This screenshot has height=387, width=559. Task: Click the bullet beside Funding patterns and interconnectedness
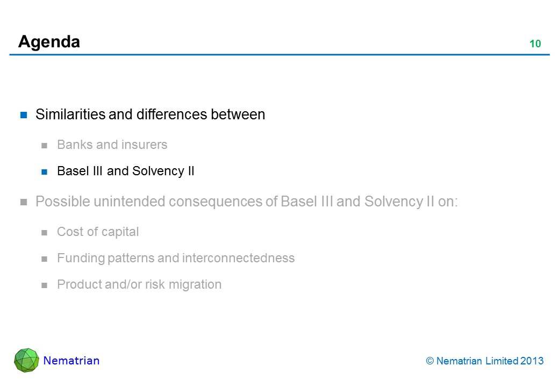[46, 259]
